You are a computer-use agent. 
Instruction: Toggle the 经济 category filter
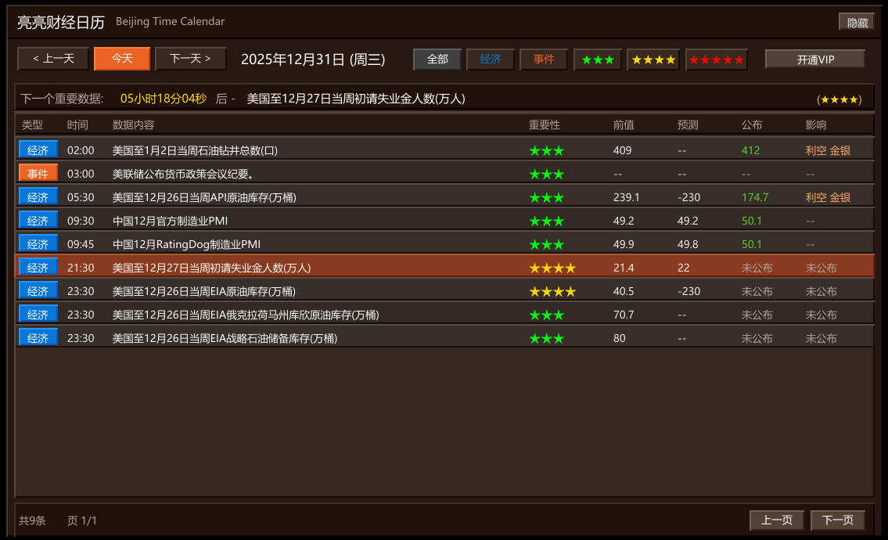pyautogui.click(x=491, y=59)
